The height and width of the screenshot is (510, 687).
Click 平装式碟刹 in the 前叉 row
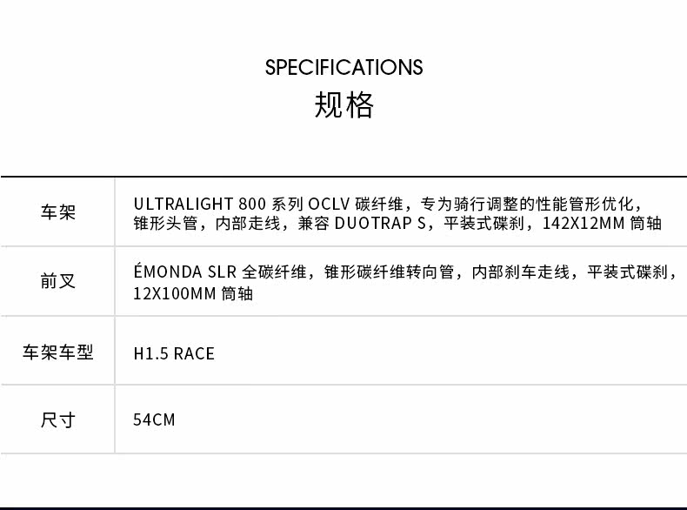629,272
